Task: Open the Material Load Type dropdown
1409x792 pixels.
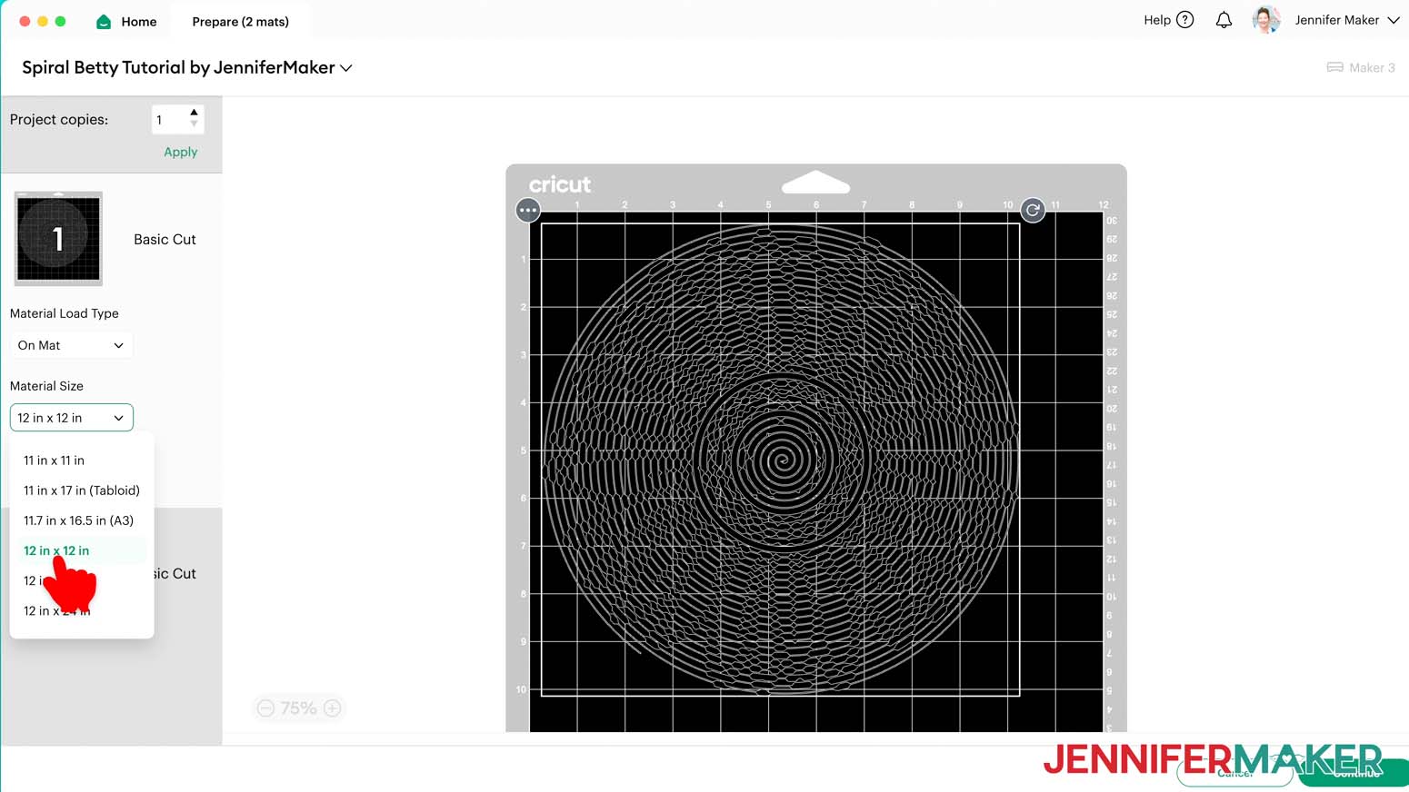Action: (71, 345)
